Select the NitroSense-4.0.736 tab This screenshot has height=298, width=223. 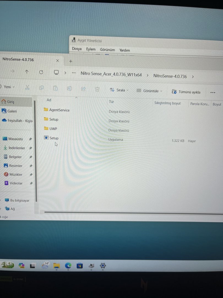coord(18,60)
